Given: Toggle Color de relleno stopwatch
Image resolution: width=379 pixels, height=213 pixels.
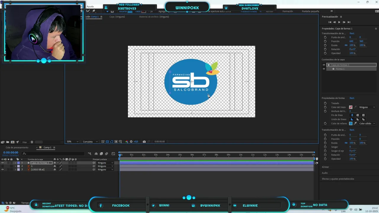Looking at the screenshot, I should 325,123.
